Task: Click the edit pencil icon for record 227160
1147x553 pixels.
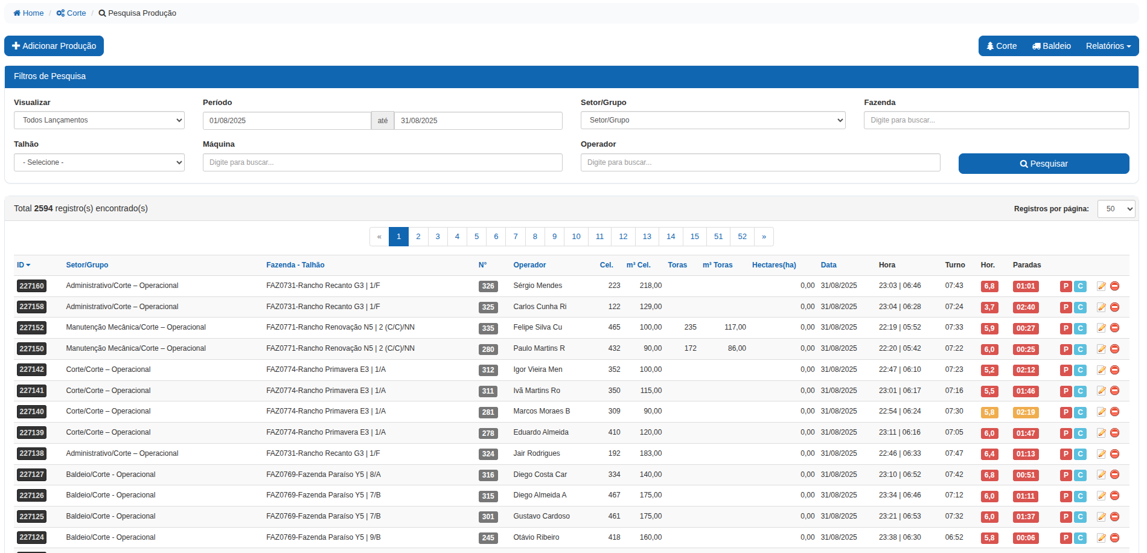Action: coord(1101,286)
